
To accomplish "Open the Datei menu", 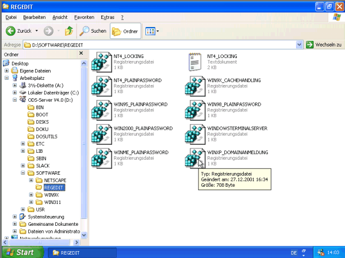I will pos(11,17).
